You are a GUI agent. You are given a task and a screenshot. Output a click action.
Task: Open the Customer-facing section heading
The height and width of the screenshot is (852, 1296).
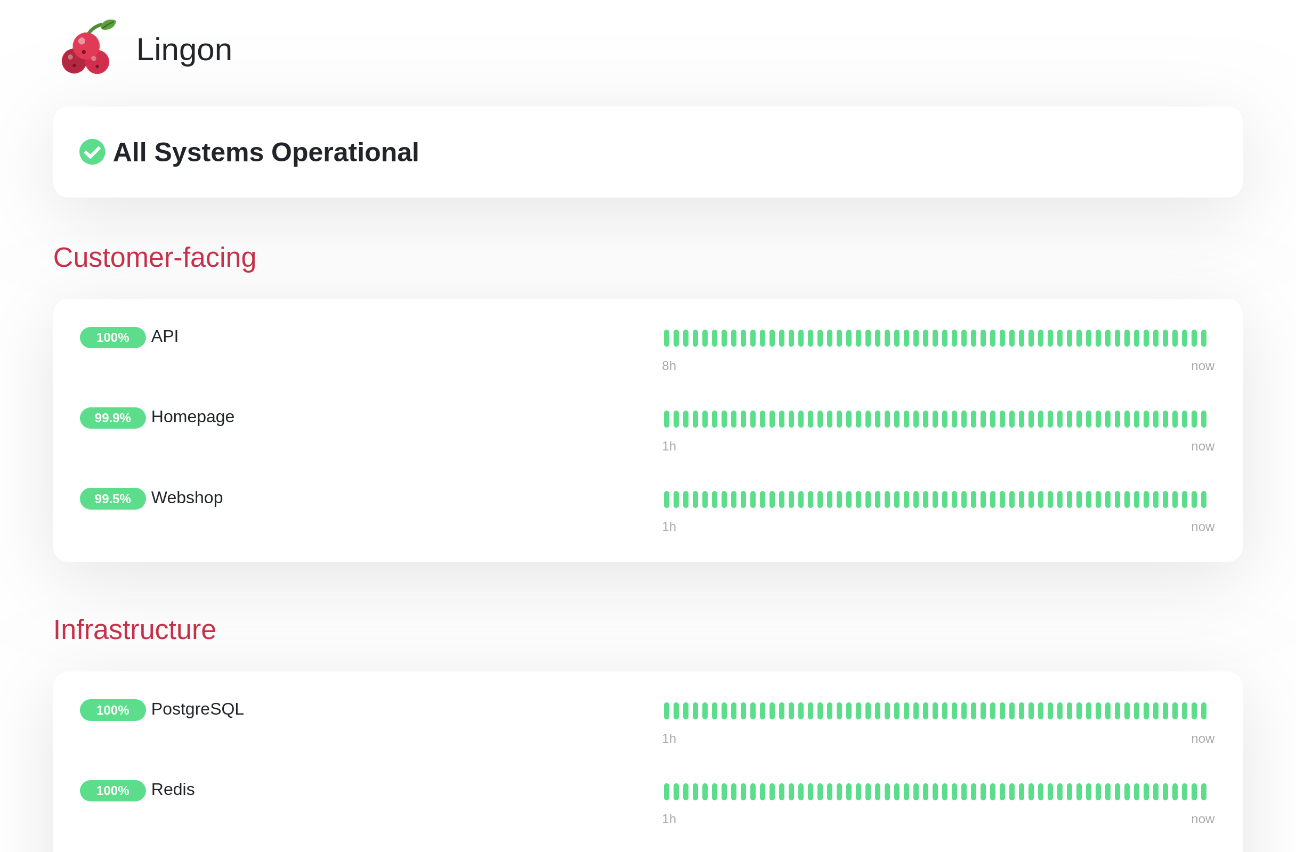(x=155, y=257)
